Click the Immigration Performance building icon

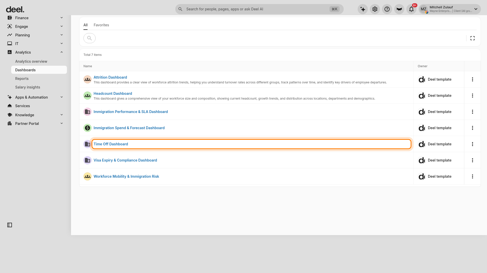point(88,112)
